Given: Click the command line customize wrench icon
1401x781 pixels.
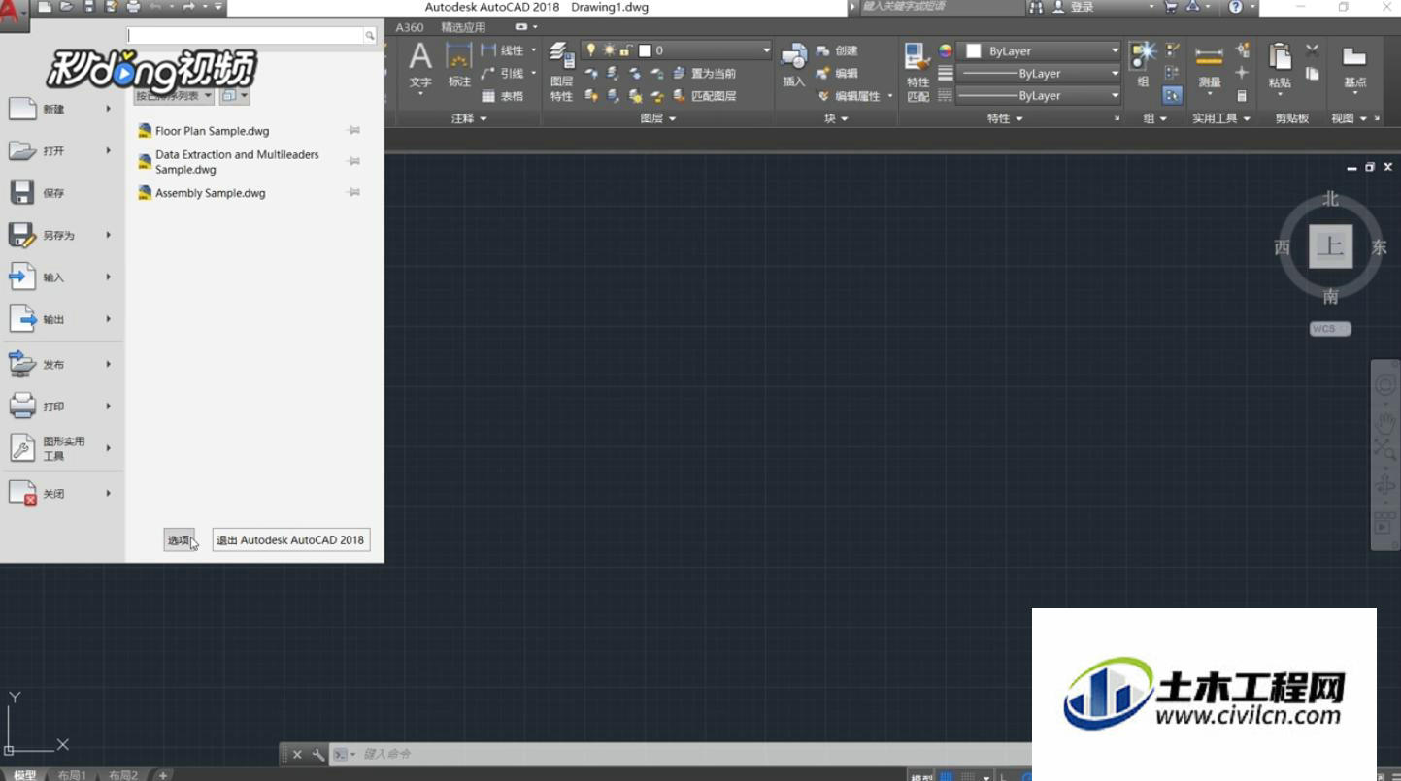Looking at the screenshot, I should click(317, 754).
